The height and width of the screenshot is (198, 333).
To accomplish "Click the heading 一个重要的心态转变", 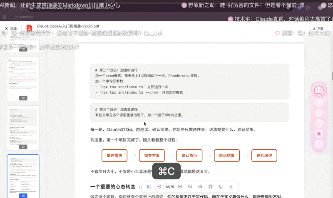I will coord(113,186).
